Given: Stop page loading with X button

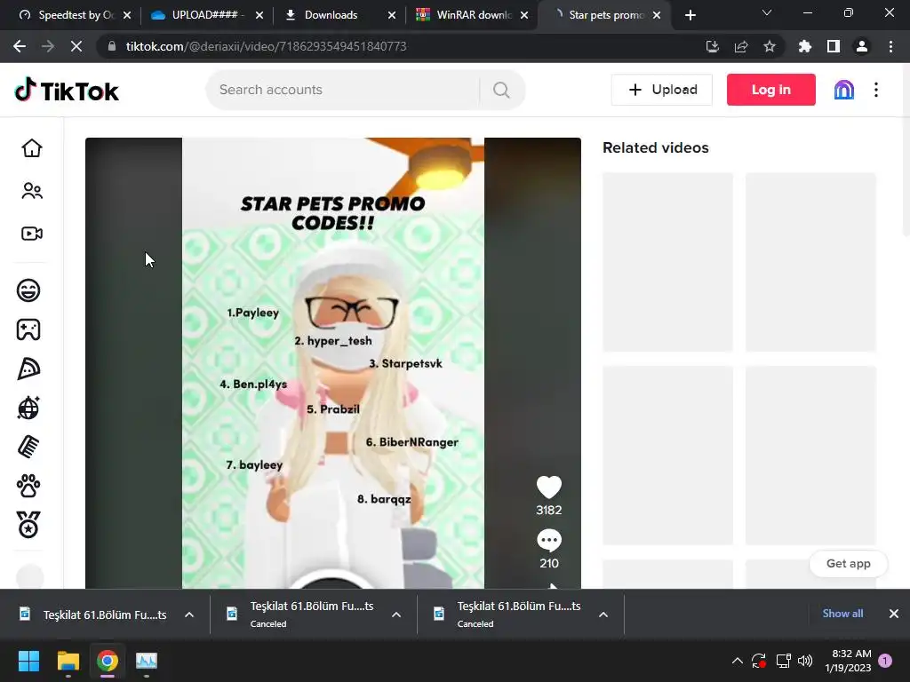Looking at the screenshot, I should pos(76,46).
